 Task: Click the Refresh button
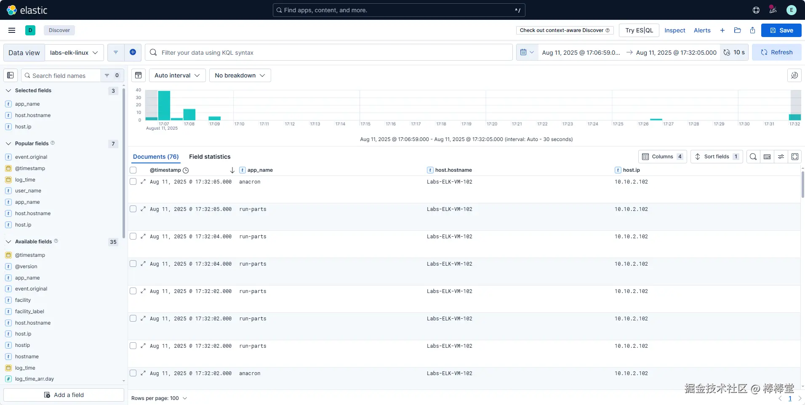pos(776,52)
